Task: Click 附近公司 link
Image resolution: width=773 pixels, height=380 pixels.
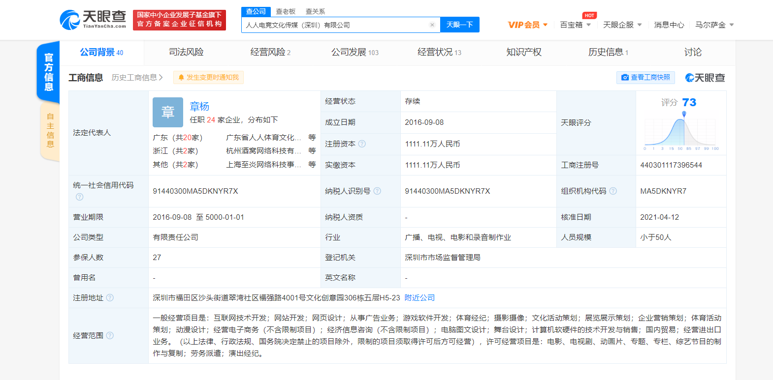Action: (x=419, y=298)
